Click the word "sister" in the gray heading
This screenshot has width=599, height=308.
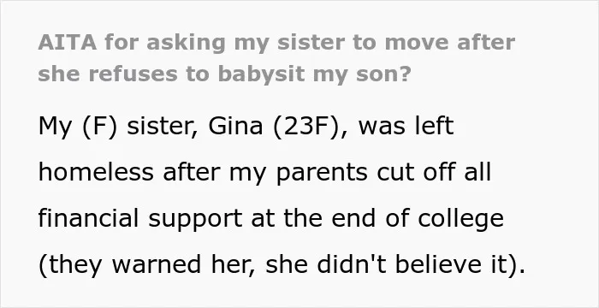pos(311,42)
